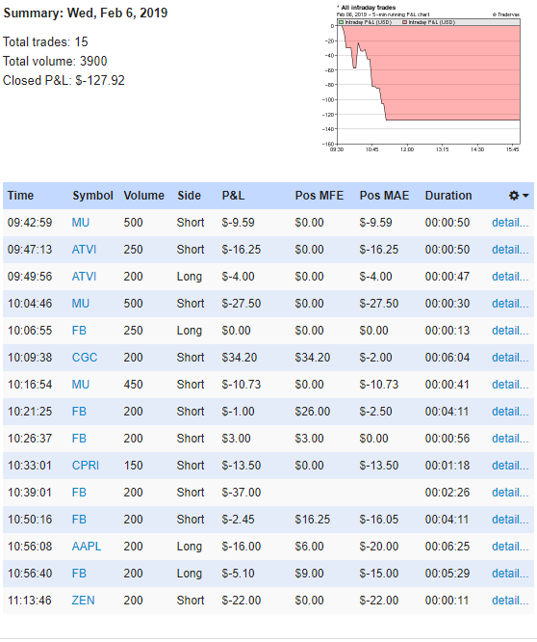This screenshot has height=642, width=537.
Task: Open FB symbol link in 10:50:16 row
Action: [x=79, y=520]
